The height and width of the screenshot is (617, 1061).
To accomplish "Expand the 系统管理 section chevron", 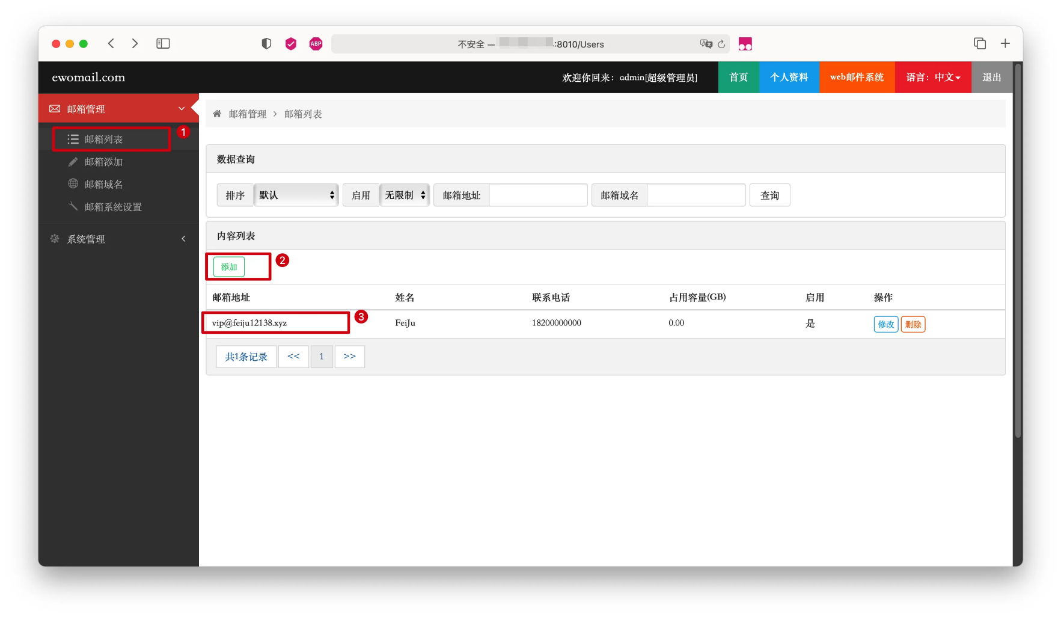I will (x=183, y=239).
